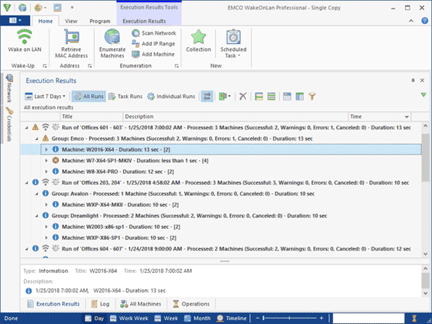This screenshot has width=432, height=324.
Task: Expand the Machine: W2016-X64 row
Action: [x=46, y=149]
